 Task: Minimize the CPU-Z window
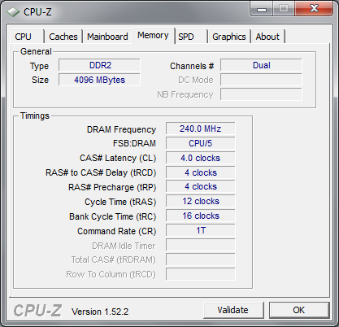point(262,9)
